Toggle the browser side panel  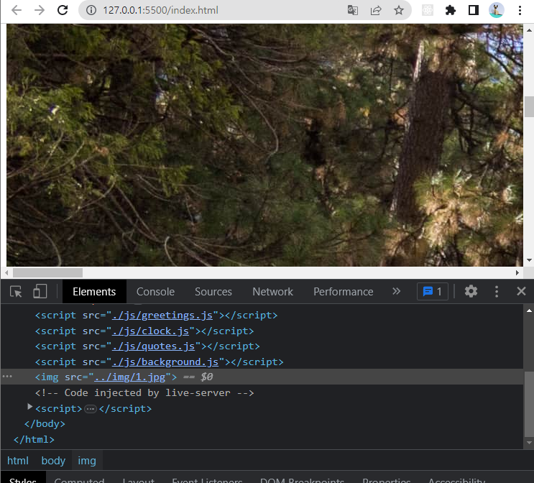point(474,10)
